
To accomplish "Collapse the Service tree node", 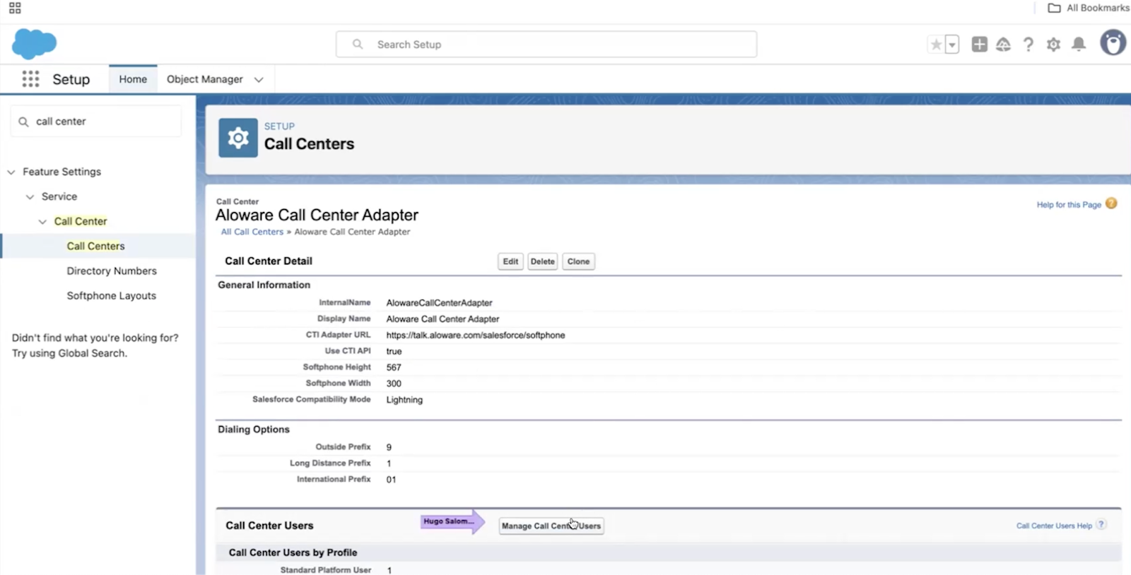I will tap(30, 196).
